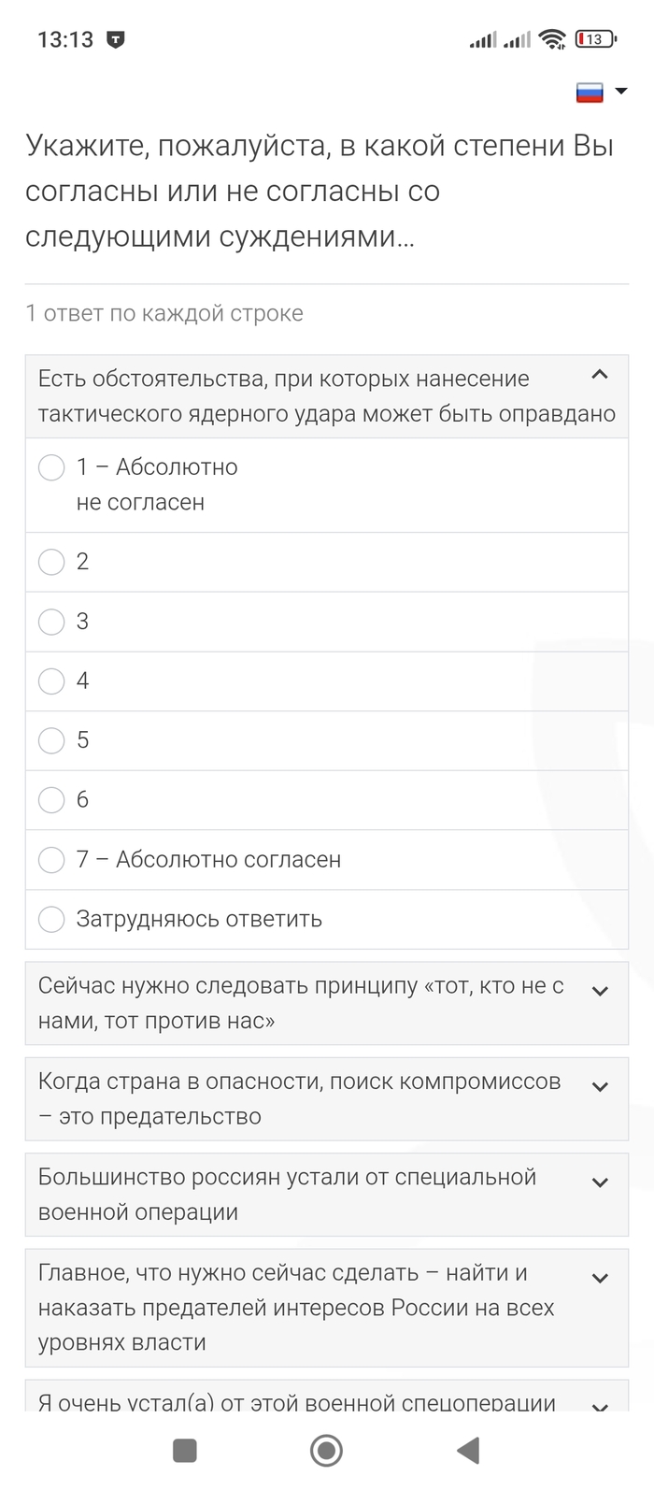Select "1 – Абсолютно не согласен" radio option
The width and height of the screenshot is (654, 1490).
(x=51, y=467)
